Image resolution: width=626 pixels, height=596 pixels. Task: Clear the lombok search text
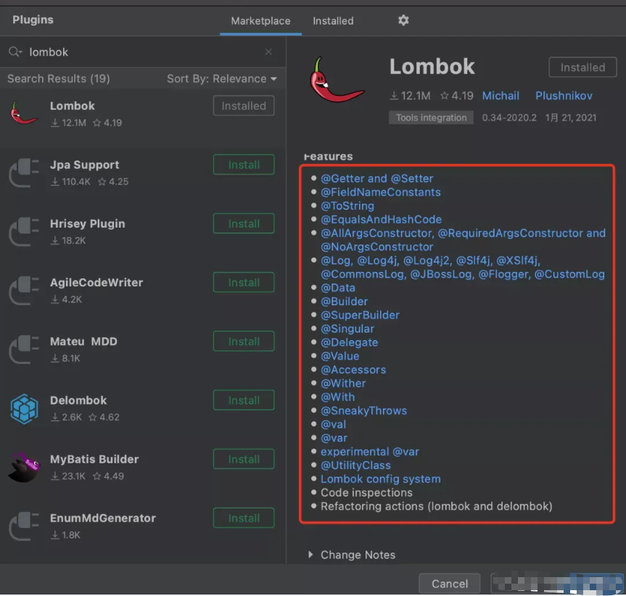pos(268,52)
